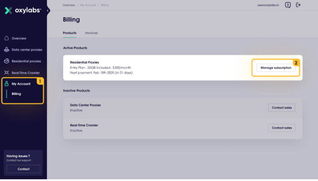Open Real-Time Crawler in sidebar
This screenshot has height=181, width=318.
25,72
